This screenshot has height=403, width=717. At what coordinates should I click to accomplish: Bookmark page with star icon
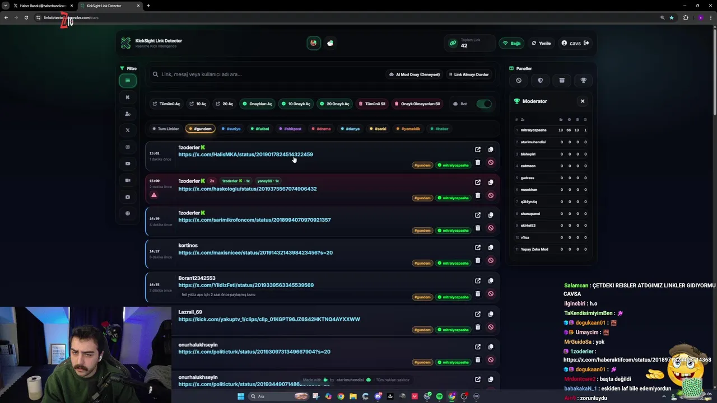[672, 17]
